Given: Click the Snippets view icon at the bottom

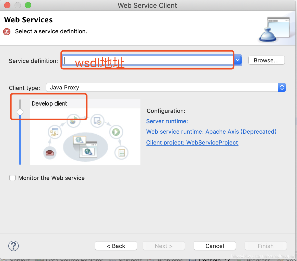Looking at the screenshot, I should [113, 259].
